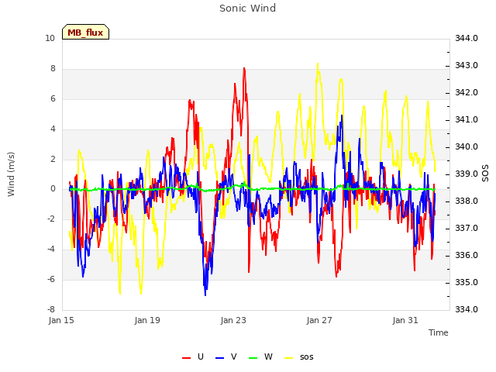The height and width of the screenshot is (372, 496).
Task: Click the 0 tick on the wind axis
Action: tap(53, 189)
